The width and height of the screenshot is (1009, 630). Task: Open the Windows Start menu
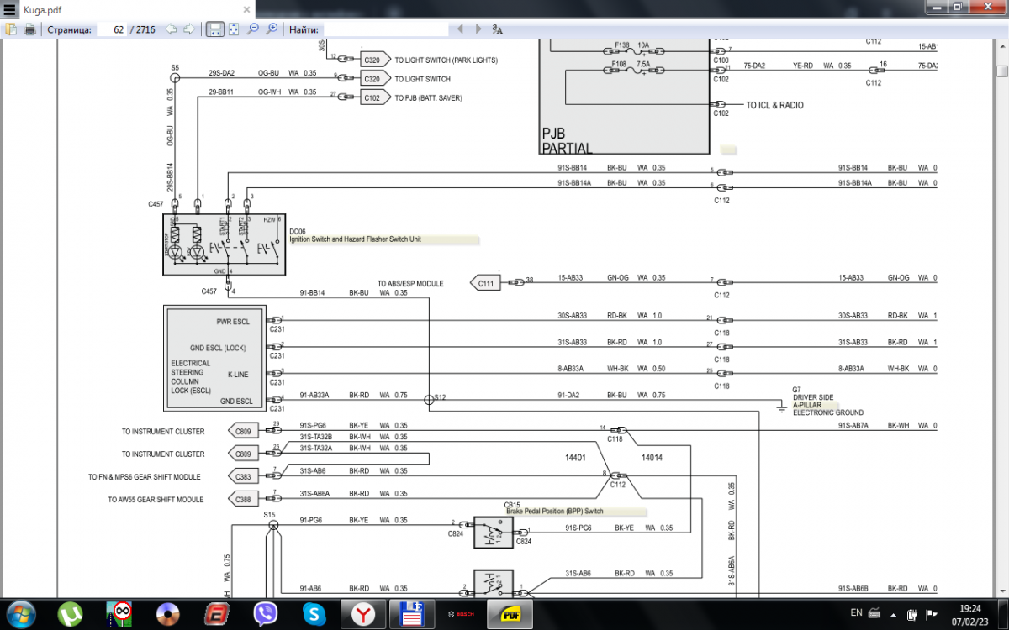pos(20,614)
